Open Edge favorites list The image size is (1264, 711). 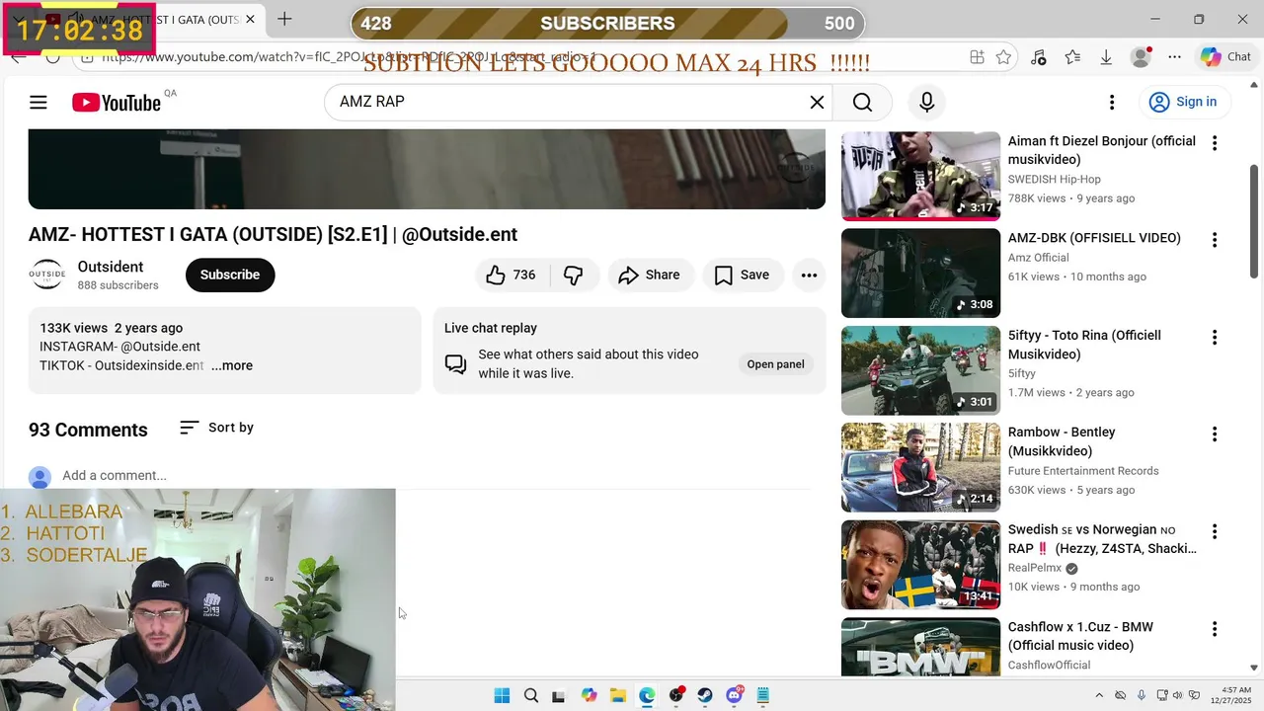pyautogui.click(x=1072, y=57)
